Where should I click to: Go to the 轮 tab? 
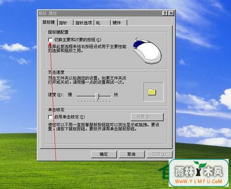(103, 23)
